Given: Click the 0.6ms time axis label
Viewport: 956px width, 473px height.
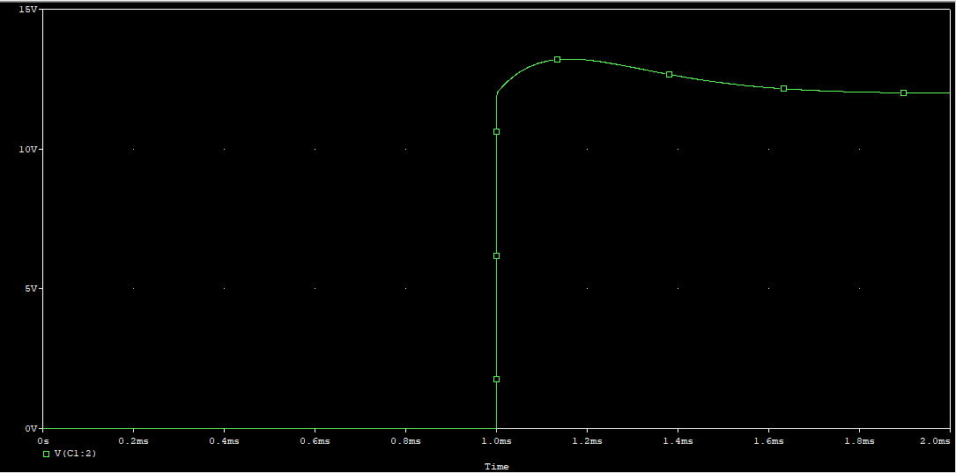Looking at the screenshot, I should tap(315, 440).
